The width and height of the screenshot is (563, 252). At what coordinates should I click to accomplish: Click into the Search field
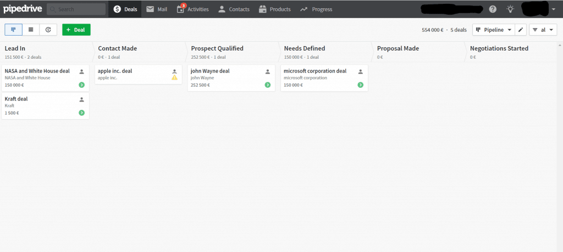pos(76,9)
